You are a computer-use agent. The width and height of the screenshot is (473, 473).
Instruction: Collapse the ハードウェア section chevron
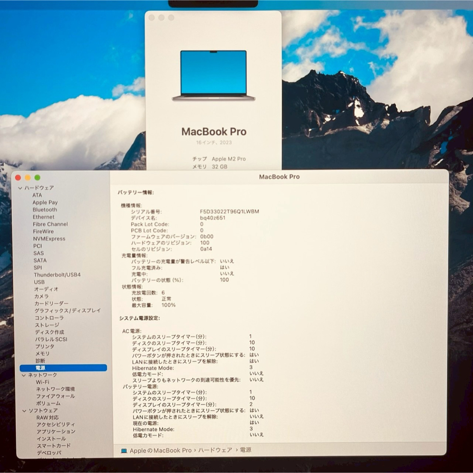[x=20, y=188]
